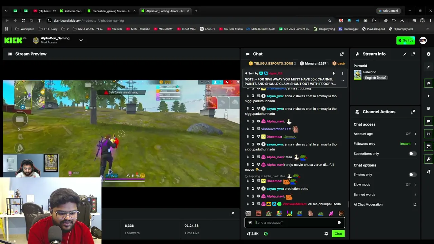Open AI Chat Moderation external link
Screen dimensions: 434x244
[x=415, y=204]
